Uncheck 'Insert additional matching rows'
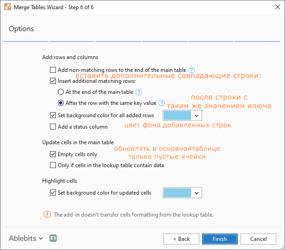The height and width of the screenshot is (250, 285). click(x=53, y=81)
